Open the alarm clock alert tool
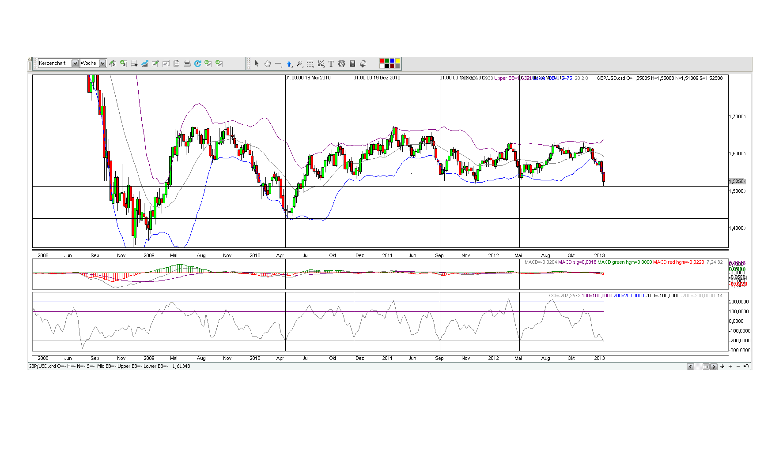Screen dimensions: 779x460 341,64
